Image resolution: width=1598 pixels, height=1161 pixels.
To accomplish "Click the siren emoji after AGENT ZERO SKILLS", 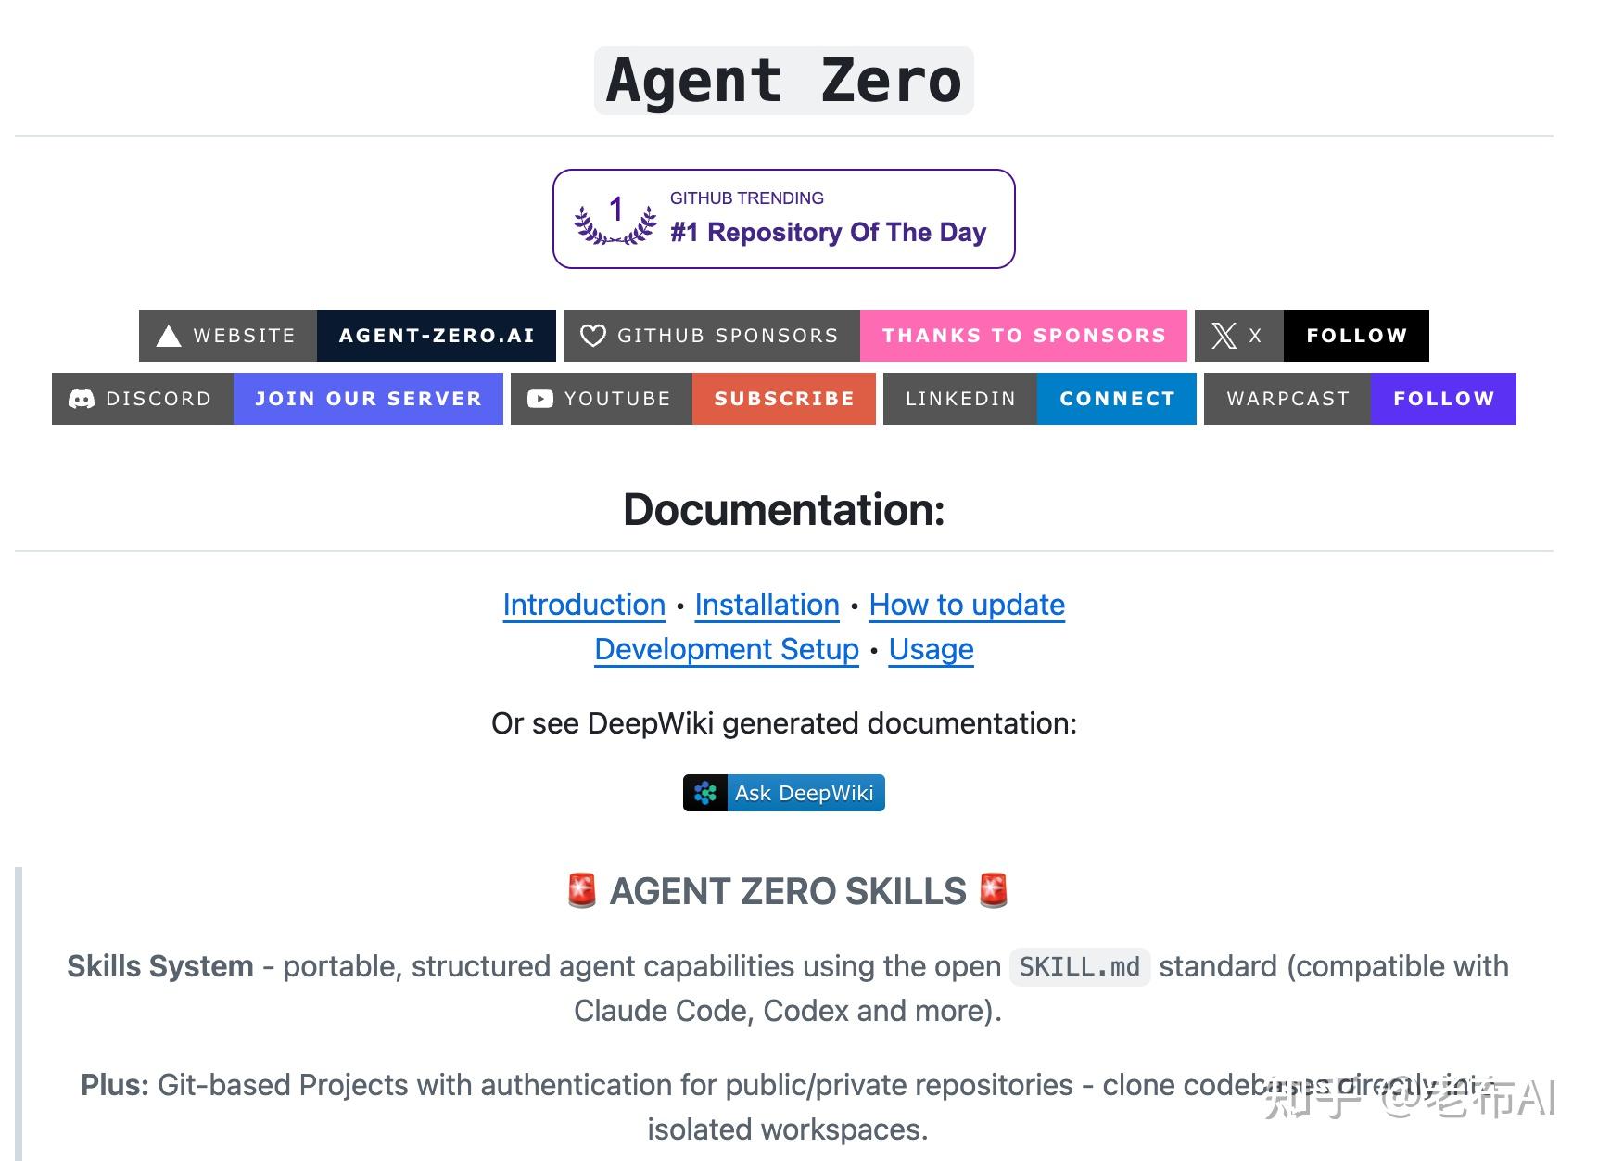I will pyautogui.click(x=994, y=890).
